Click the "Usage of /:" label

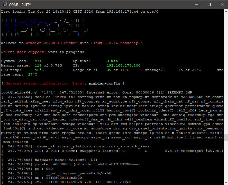(85, 70)
